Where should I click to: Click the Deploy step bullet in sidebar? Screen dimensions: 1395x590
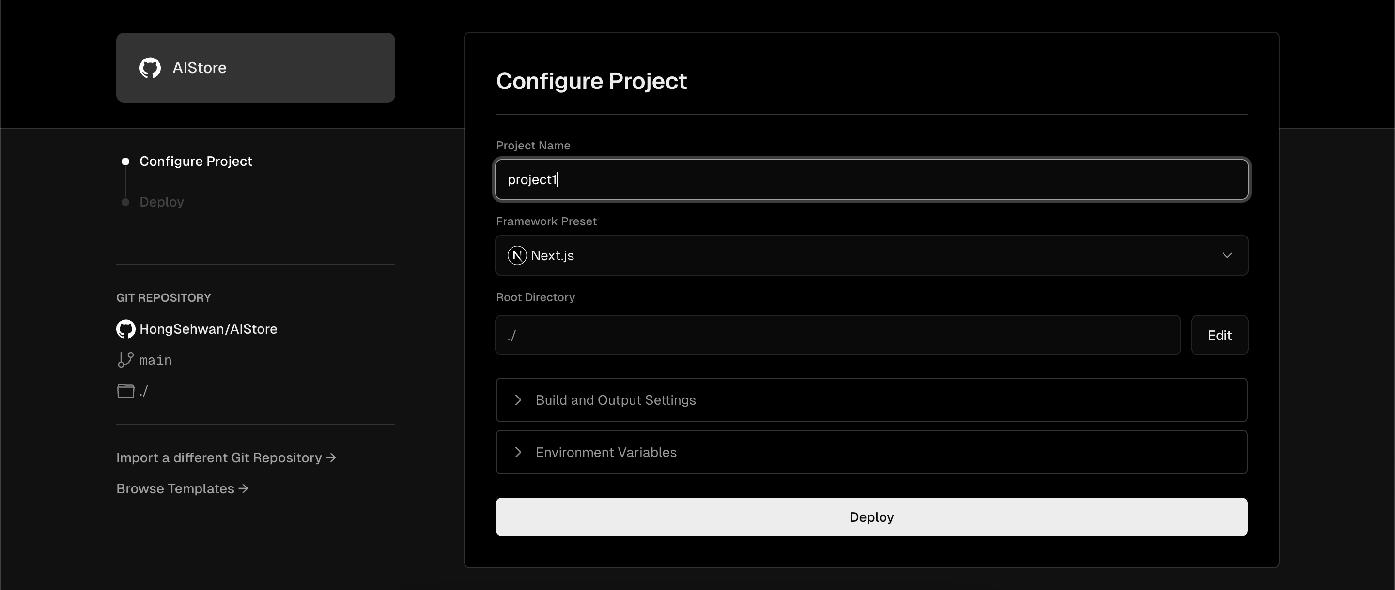(125, 202)
